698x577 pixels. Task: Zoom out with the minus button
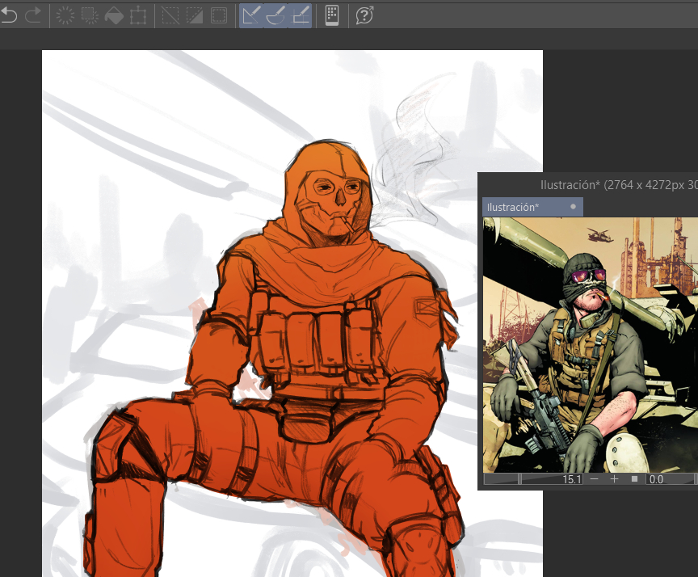click(x=595, y=479)
